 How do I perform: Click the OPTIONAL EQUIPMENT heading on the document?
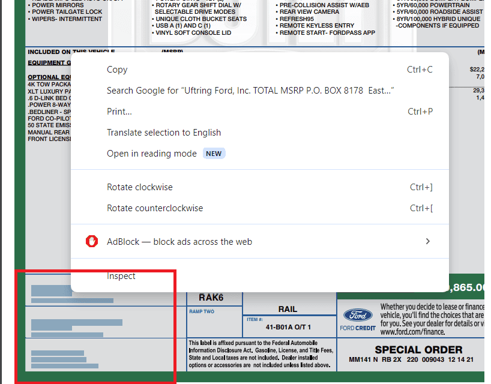[49, 77]
